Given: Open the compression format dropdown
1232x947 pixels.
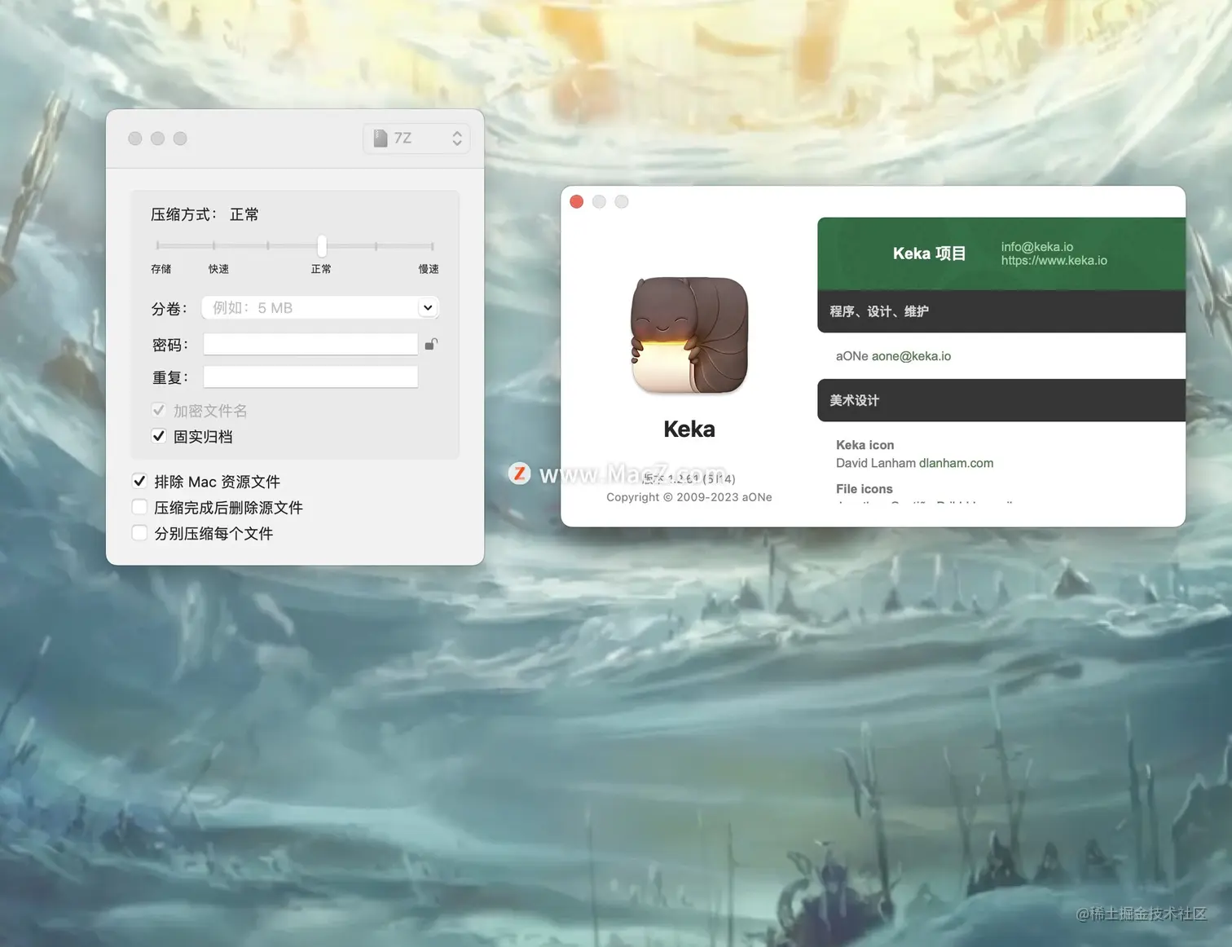Looking at the screenshot, I should coord(455,138).
